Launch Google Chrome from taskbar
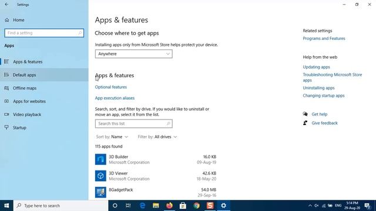376x211 pixels. point(197,206)
